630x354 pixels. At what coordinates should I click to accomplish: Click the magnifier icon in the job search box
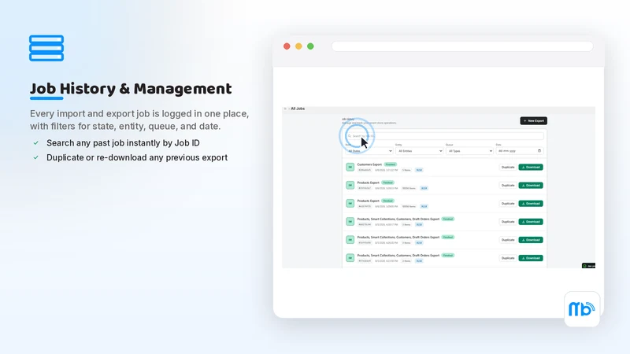pyautogui.click(x=350, y=136)
